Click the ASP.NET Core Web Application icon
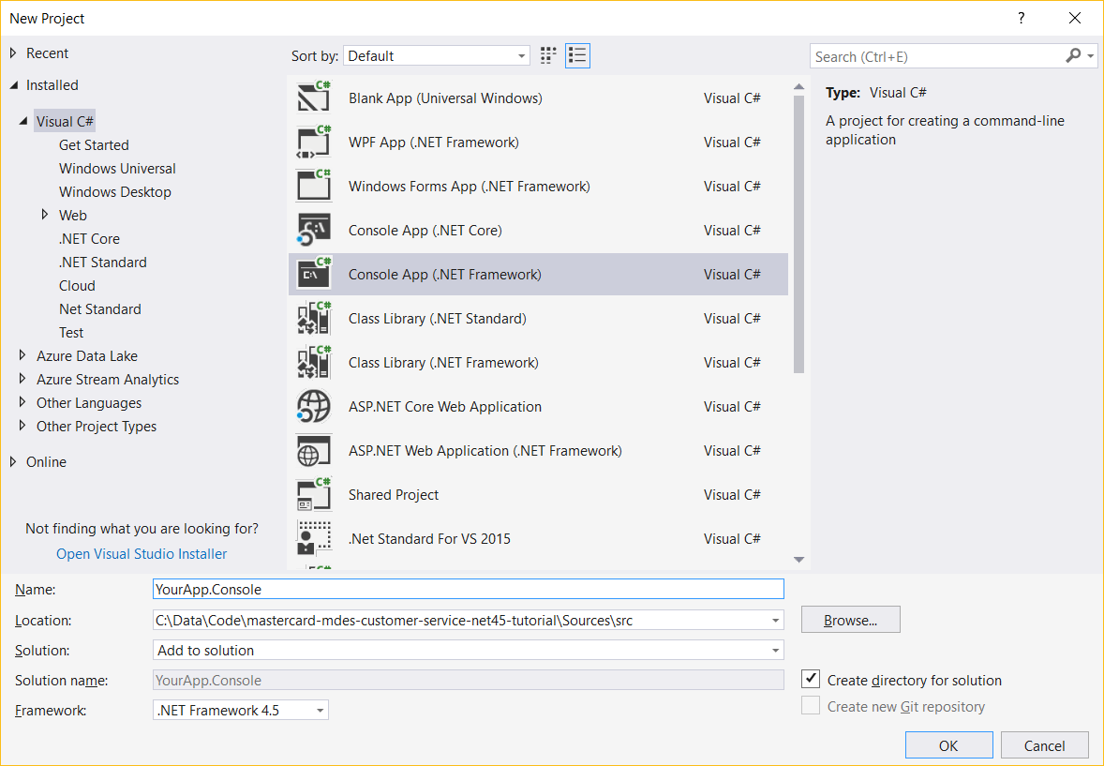 (314, 407)
